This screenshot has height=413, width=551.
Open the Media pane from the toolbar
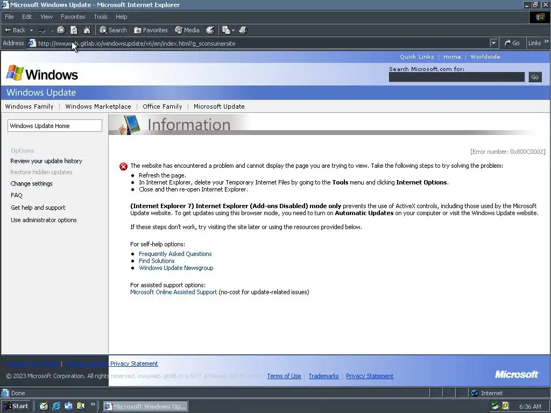pyautogui.click(x=187, y=30)
